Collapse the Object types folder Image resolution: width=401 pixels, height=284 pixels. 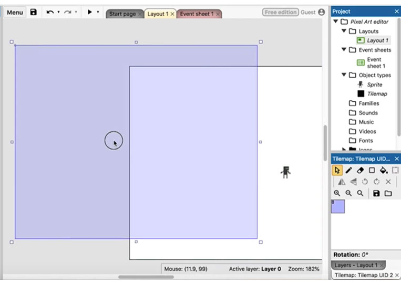[x=344, y=75]
